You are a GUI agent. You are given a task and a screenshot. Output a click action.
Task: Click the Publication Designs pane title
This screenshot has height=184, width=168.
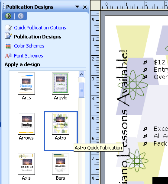pos(30,7)
